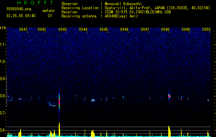Click the echo blob after 0944
The width and height of the screenshot is (216, 137).
pyautogui.click(x=93, y=100)
